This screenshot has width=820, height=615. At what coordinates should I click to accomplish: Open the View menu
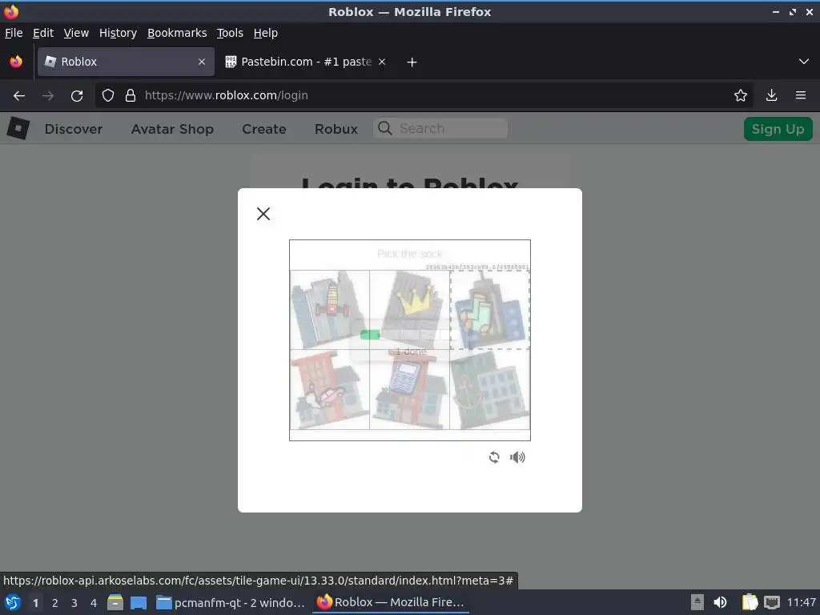point(76,33)
